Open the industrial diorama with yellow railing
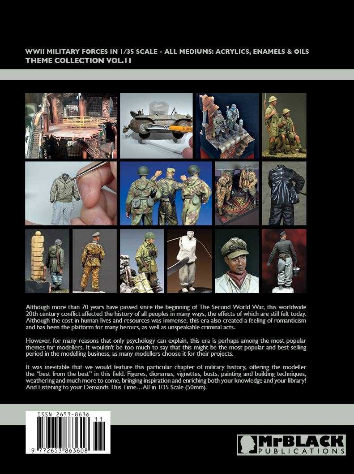 (71, 126)
